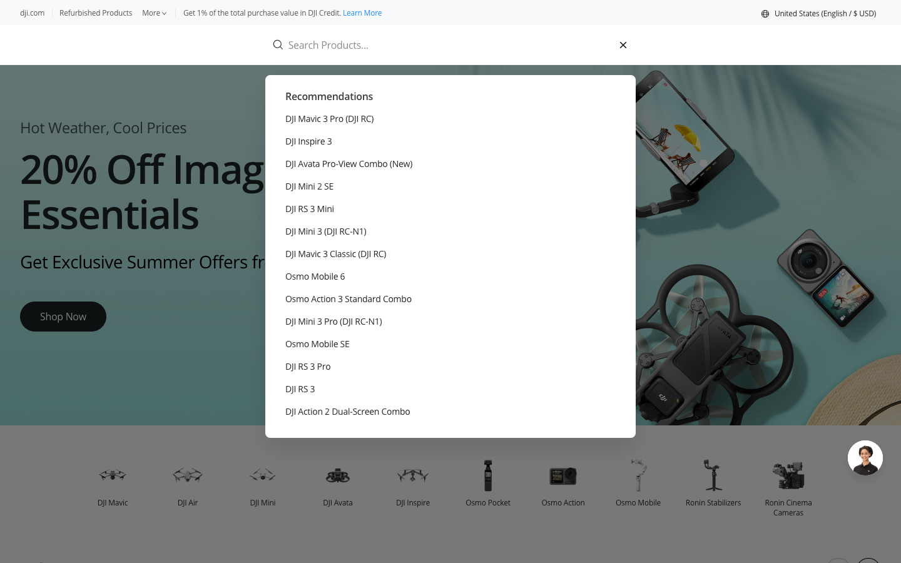Close the search bar with X
This screenshot has height=563, width=901.
(x=623, y=45)
